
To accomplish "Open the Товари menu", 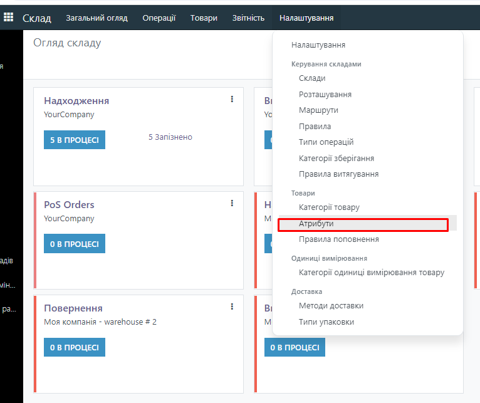I will 204,18.
